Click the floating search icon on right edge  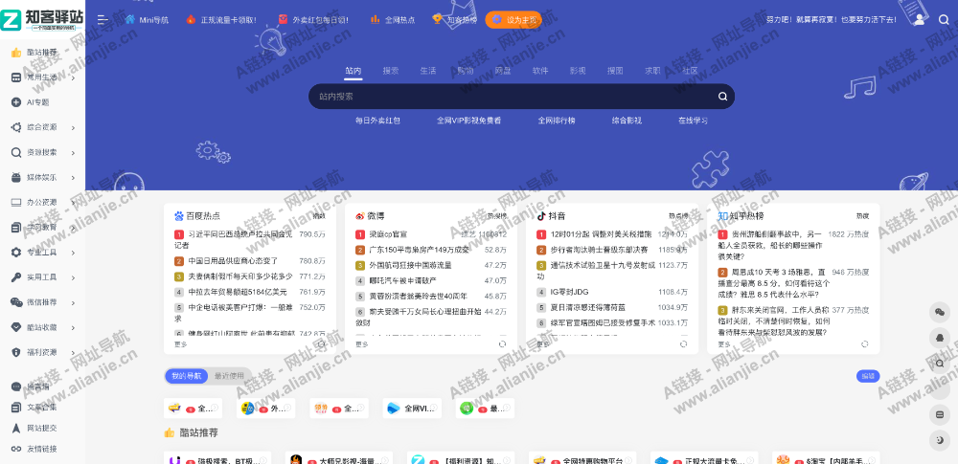click(x=940, y=364)
